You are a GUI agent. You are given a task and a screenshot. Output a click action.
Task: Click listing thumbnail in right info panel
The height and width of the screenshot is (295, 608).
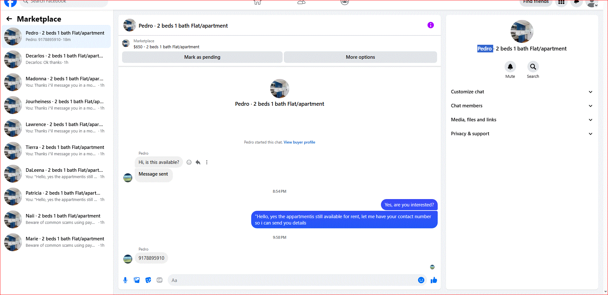(522, 31)
